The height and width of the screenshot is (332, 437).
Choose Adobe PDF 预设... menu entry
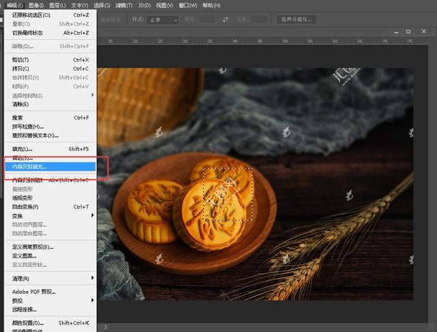coord(51,292)
